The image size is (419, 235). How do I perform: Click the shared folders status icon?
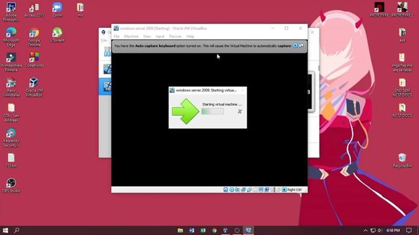pyautogui.click(x=255, y=190)
